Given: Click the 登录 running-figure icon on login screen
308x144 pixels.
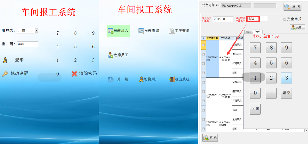Looking at the screenshot, I should click(x=5, y=60).
